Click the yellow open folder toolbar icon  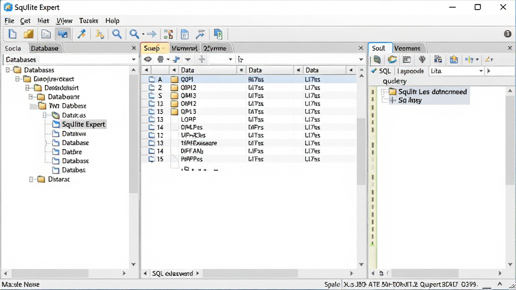point(29,34)
